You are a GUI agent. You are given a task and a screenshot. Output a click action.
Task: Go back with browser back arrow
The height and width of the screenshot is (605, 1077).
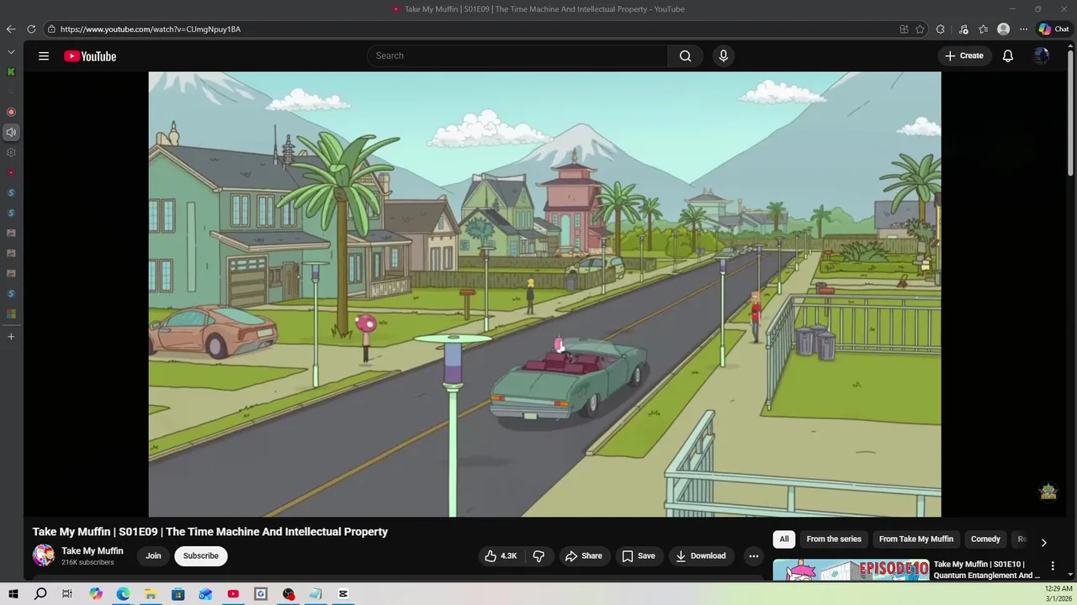[x=10, y=29]
